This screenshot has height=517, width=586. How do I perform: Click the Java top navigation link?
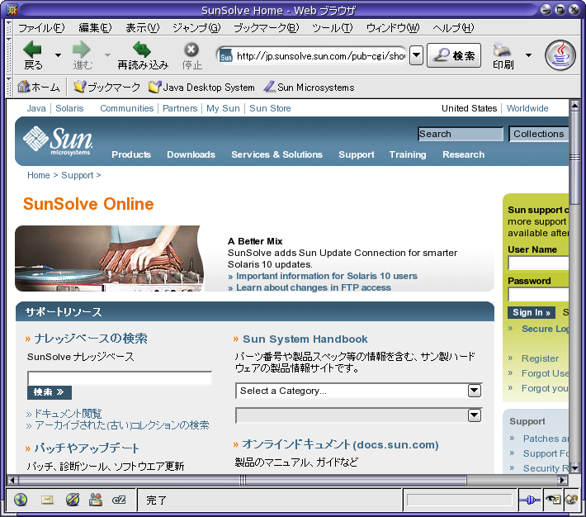pos(36,108)
